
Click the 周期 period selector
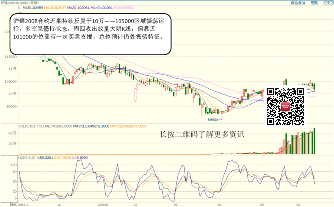[314, 3]
